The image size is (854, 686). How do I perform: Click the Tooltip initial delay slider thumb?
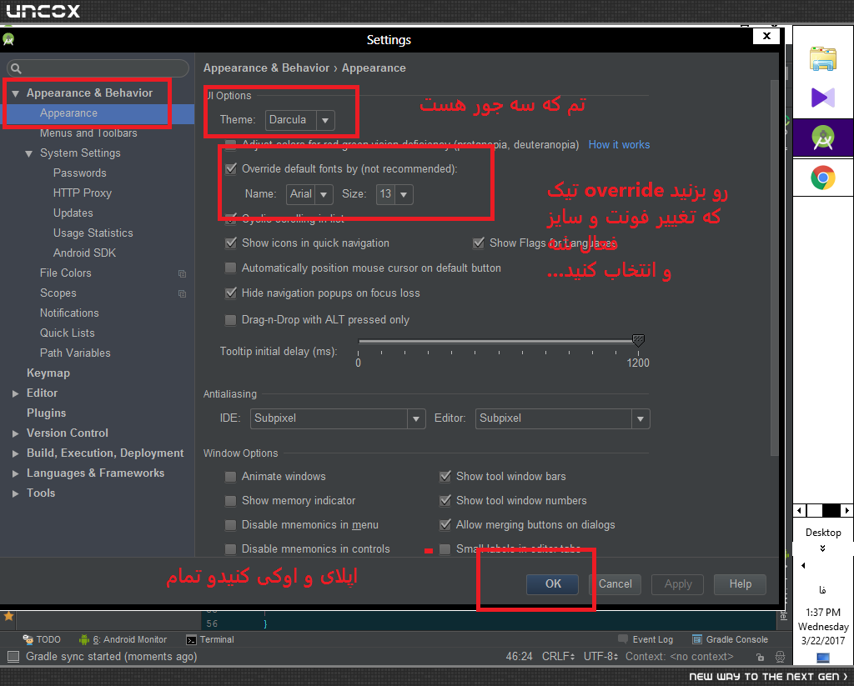(638, 340)
